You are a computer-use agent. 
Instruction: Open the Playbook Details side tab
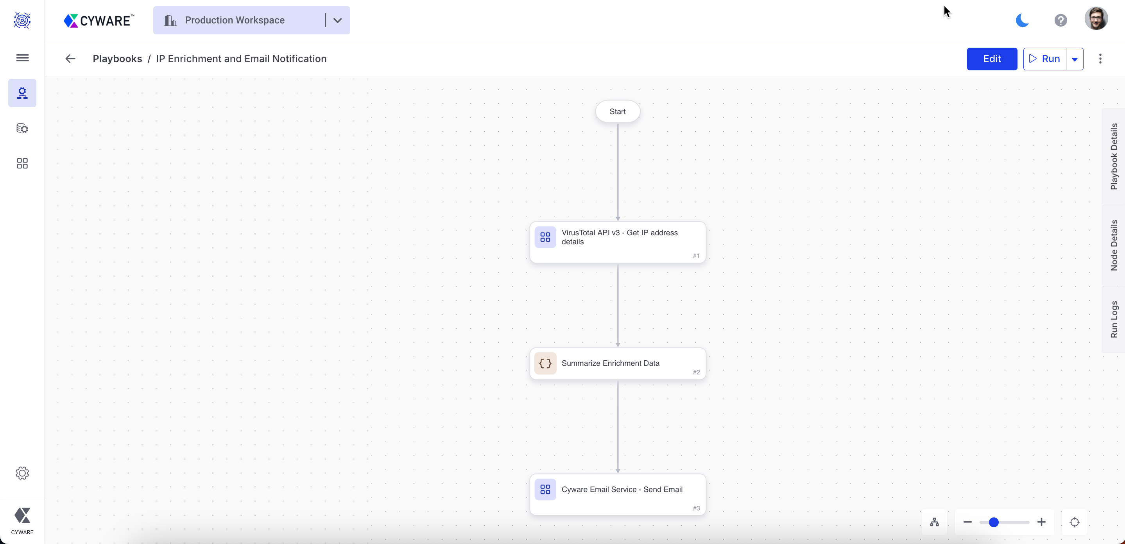click(1114, 156)
